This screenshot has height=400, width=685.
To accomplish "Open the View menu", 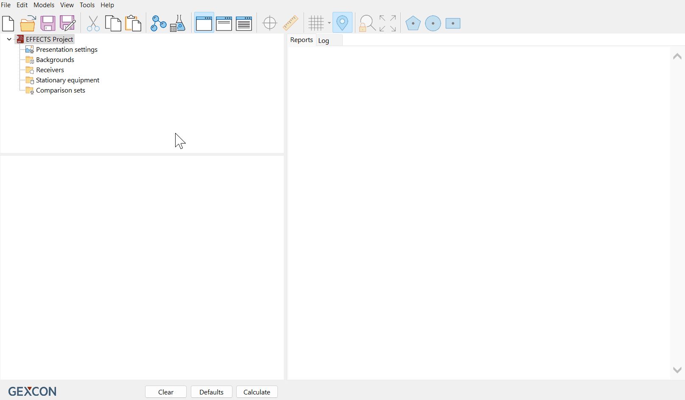I will click(67, 5).
